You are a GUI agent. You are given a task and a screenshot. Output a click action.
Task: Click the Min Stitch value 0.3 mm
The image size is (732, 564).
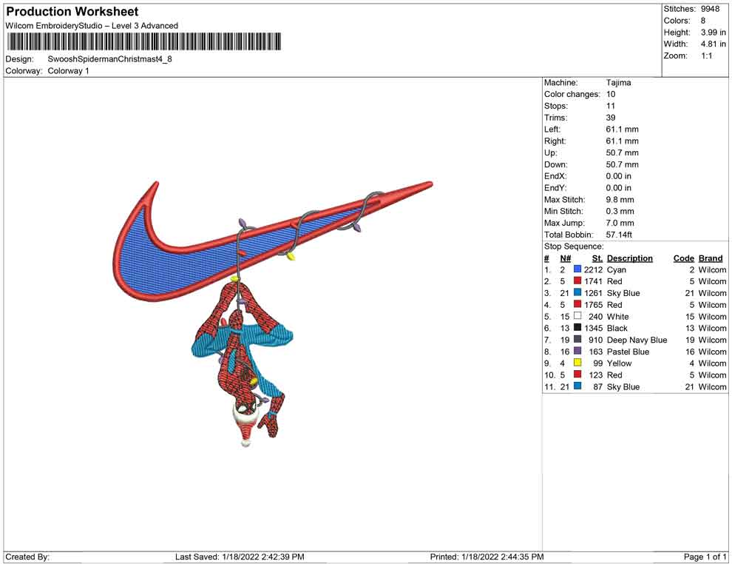point(620,211)
